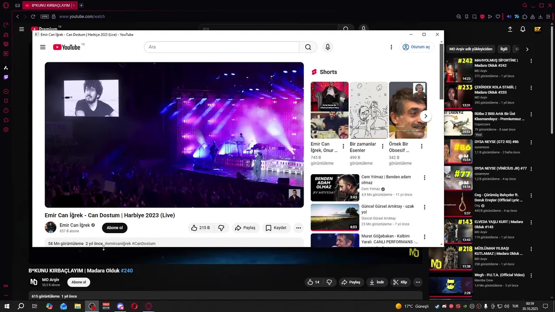Click Oturum aç sign-in button
The height and width of the screenshot is (312, 555).
[x=416, y=47]
